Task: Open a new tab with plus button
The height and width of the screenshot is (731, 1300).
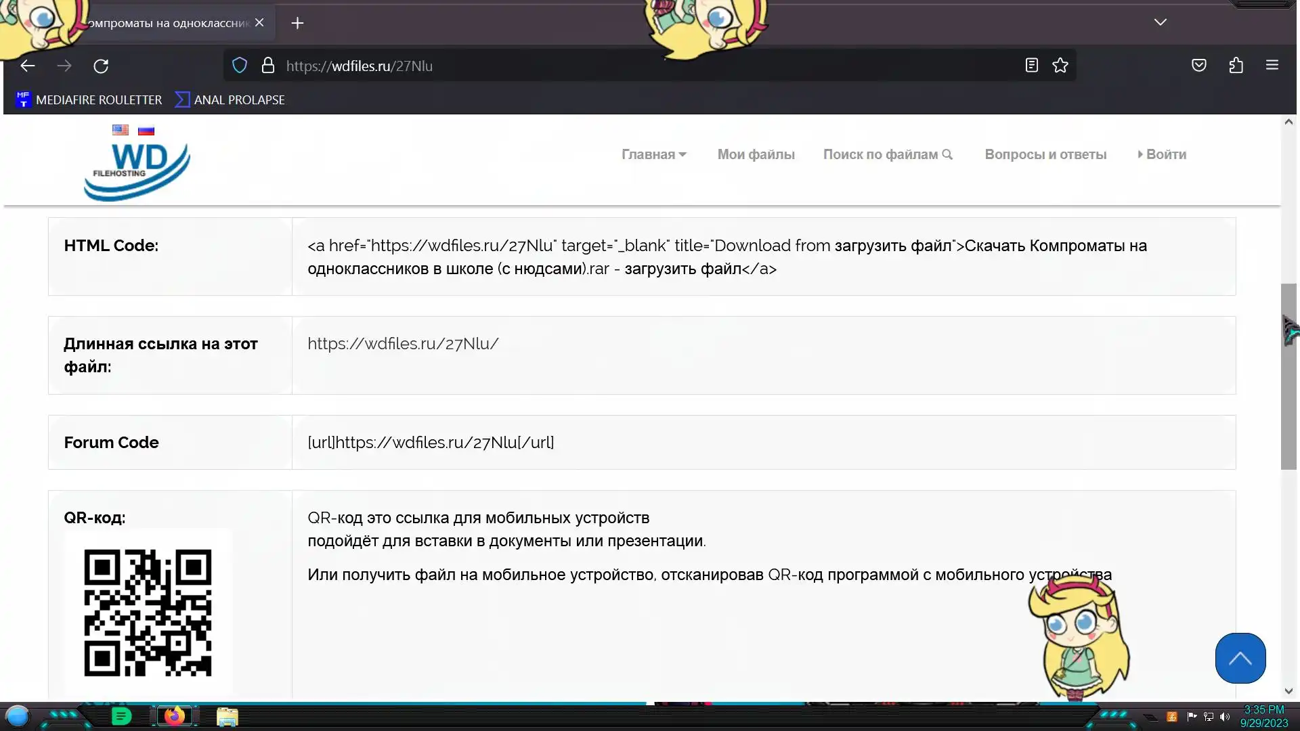Action: point(297,23)
